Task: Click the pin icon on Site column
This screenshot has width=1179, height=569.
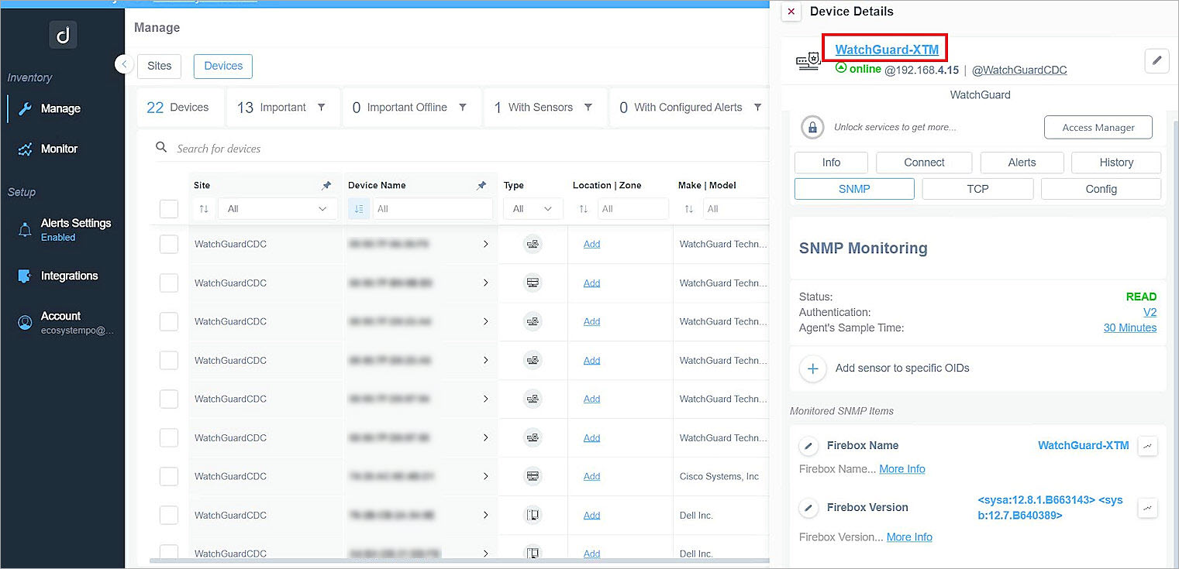Action: tap(326, 185)
